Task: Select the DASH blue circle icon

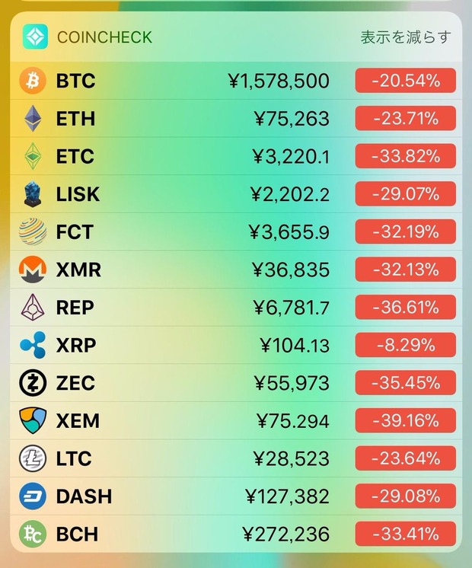Action: click(x=33, y=496)
